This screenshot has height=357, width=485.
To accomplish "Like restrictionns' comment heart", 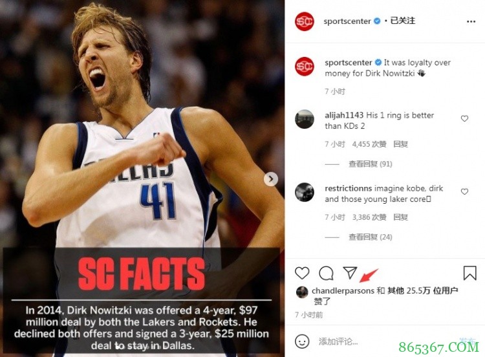I will [x=464, y=192].
